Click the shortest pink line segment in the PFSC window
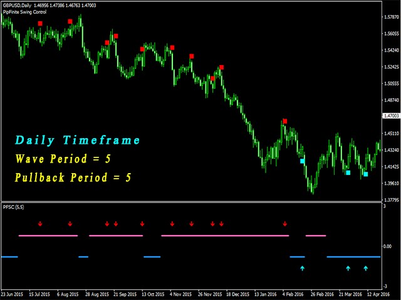This screenshot has width=401, height=300. (x=316, y=236)
